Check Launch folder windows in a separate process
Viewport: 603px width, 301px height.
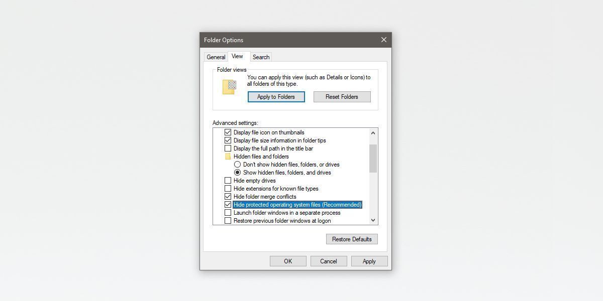click(228, 213)
